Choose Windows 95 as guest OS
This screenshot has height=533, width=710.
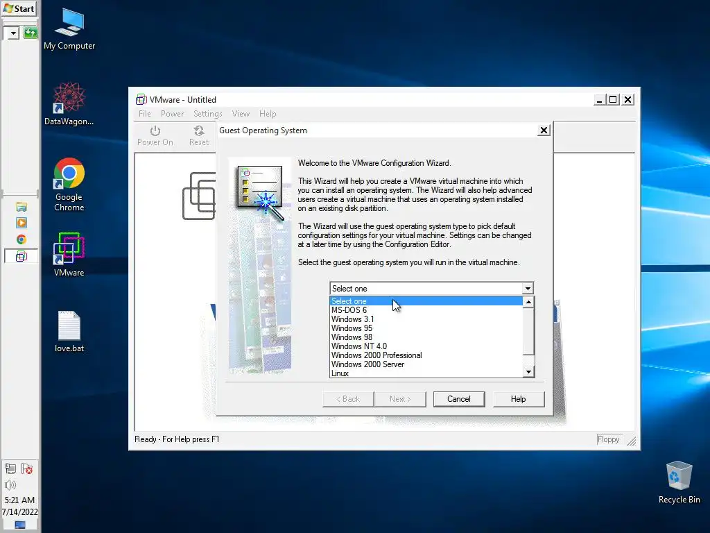tap(426, 328)
